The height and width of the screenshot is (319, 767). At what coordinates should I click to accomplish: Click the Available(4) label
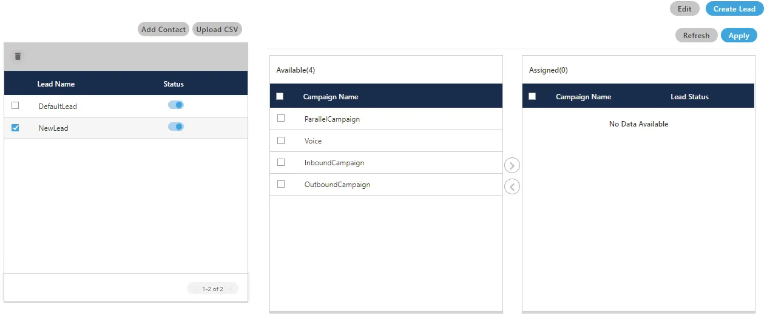(296, 70)
